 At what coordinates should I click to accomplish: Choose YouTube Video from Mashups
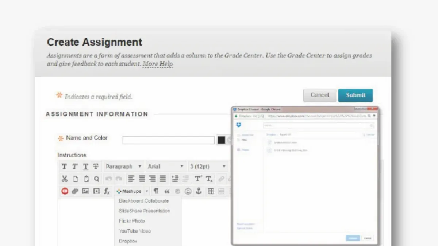[x=135, y=231]
